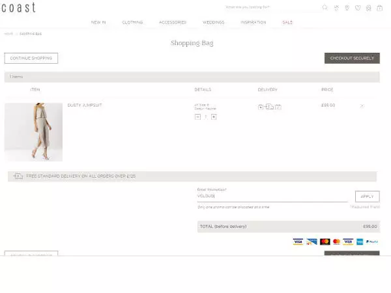Remove Dusty Jumpsuit with the X icon
Screen dimensions: 391x293
362,106
